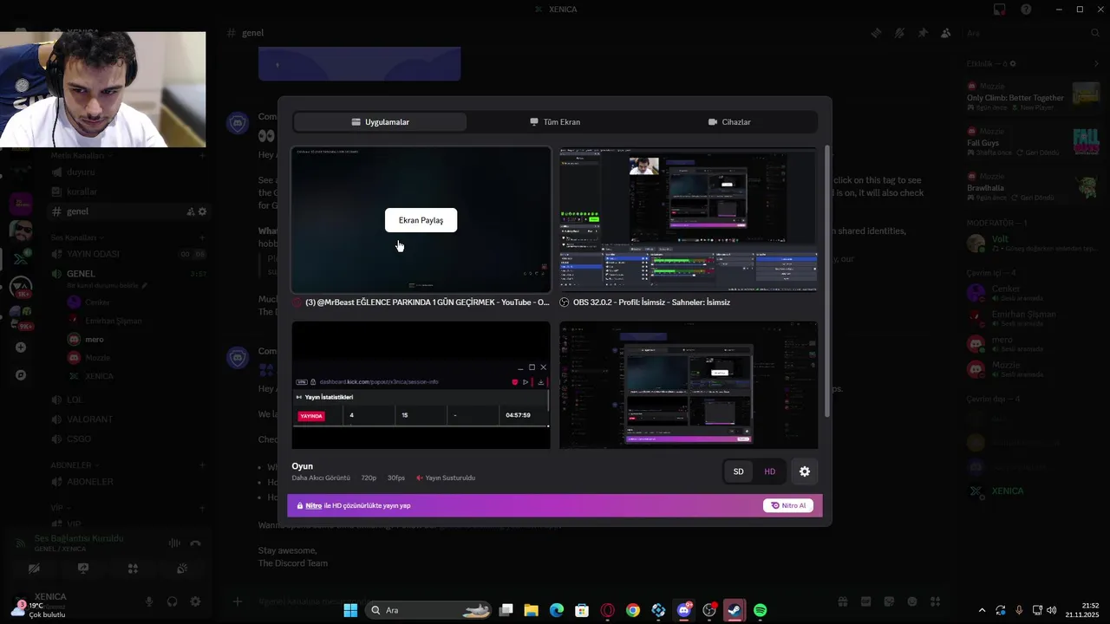1110x624 pixels.
Task: Choose HD stream quality
Action: click(769, 471)
